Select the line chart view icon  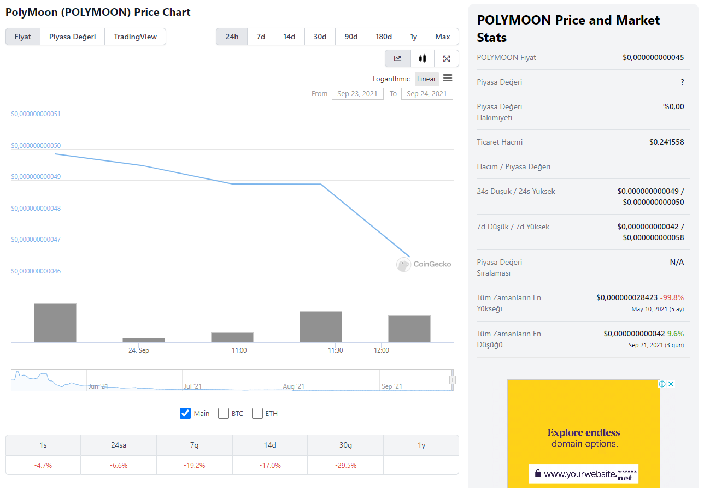point(397,58)
